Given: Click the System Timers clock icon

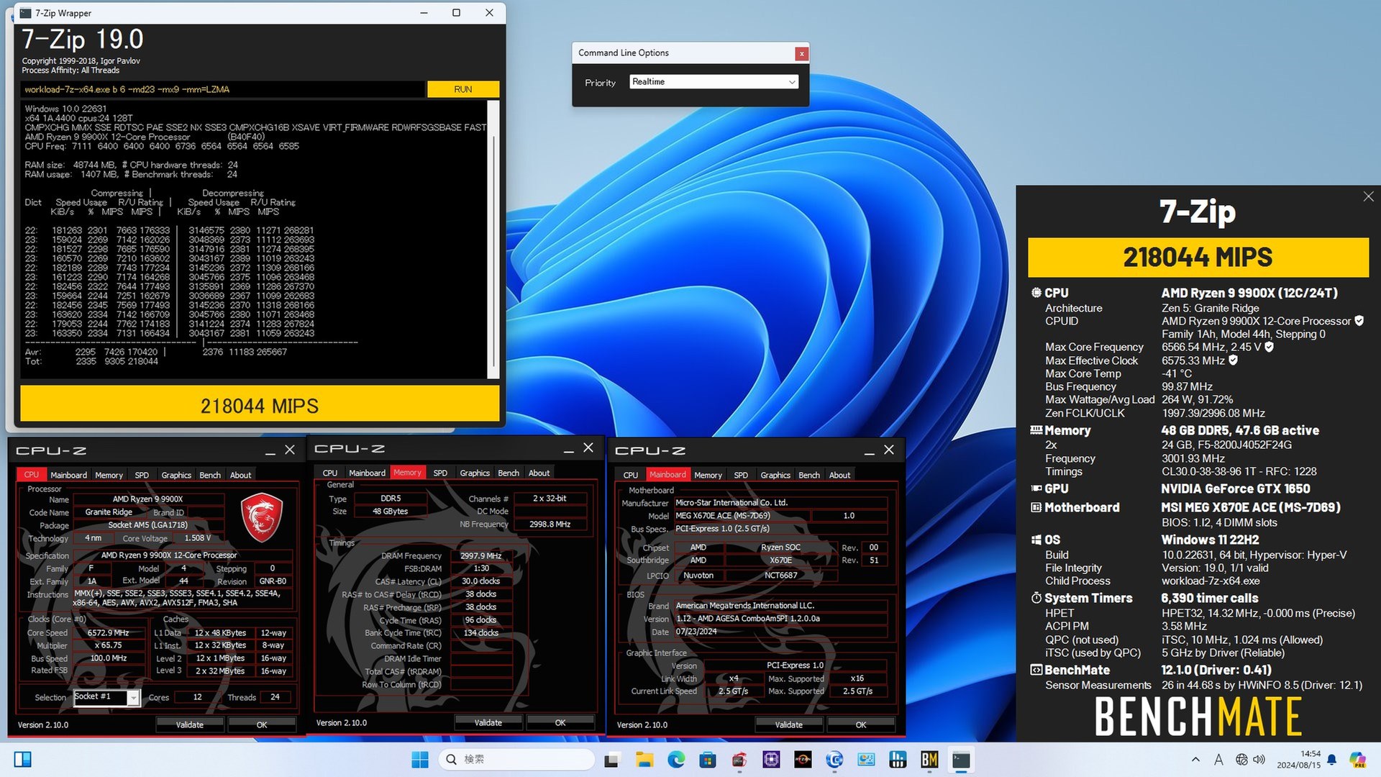Looking at the screenshot, I should pyautogui.click(x=1036, y=598).
